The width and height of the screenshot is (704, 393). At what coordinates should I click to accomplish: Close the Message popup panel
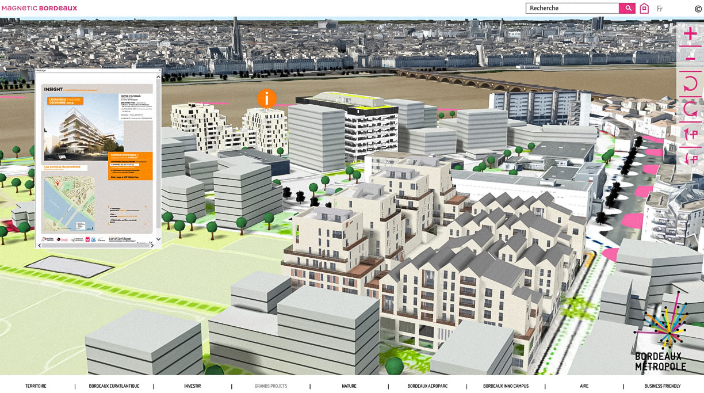159,70
